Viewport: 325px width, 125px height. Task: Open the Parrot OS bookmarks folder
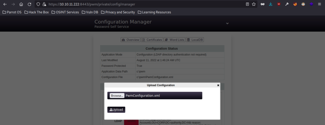click(x=12, y=12)
